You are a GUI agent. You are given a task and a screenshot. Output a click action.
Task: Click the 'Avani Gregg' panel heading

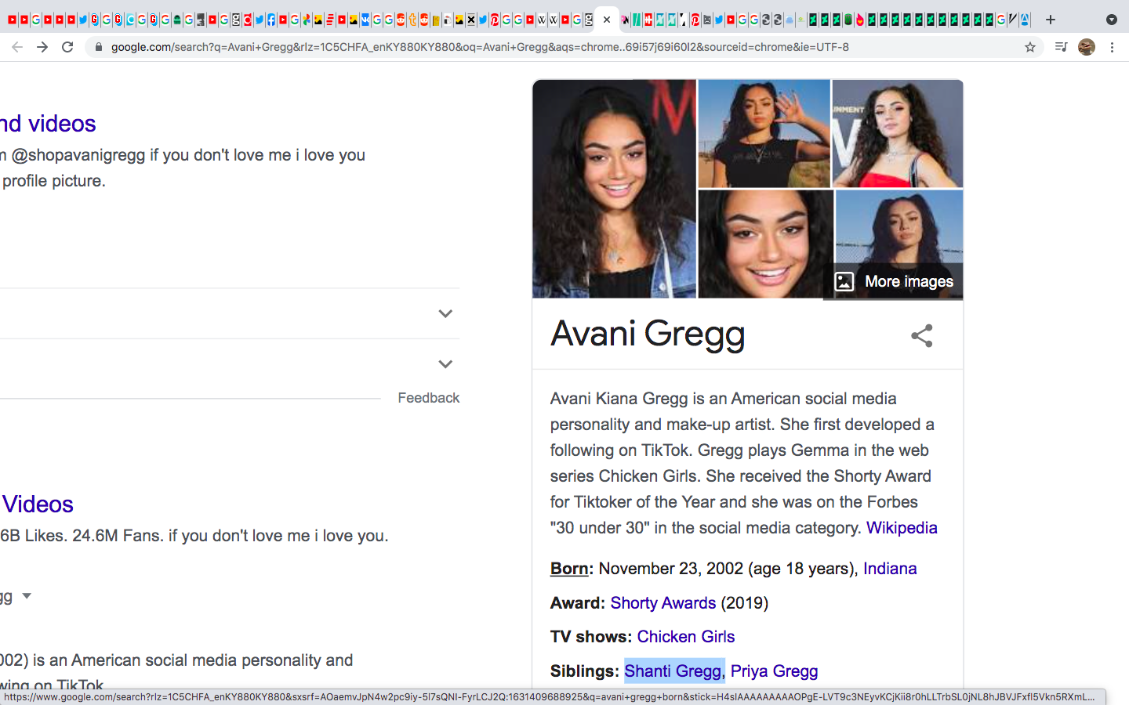pos(648,334)
